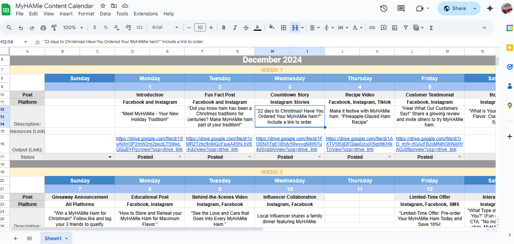514x244 pixels.
Task: Open the 123 more formats menu
Action: (x=140, y=28)
